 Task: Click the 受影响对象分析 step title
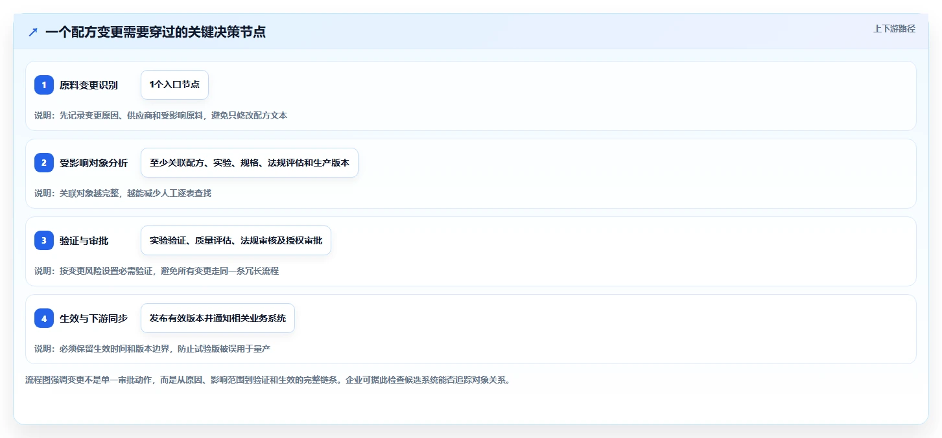point(93,163)
